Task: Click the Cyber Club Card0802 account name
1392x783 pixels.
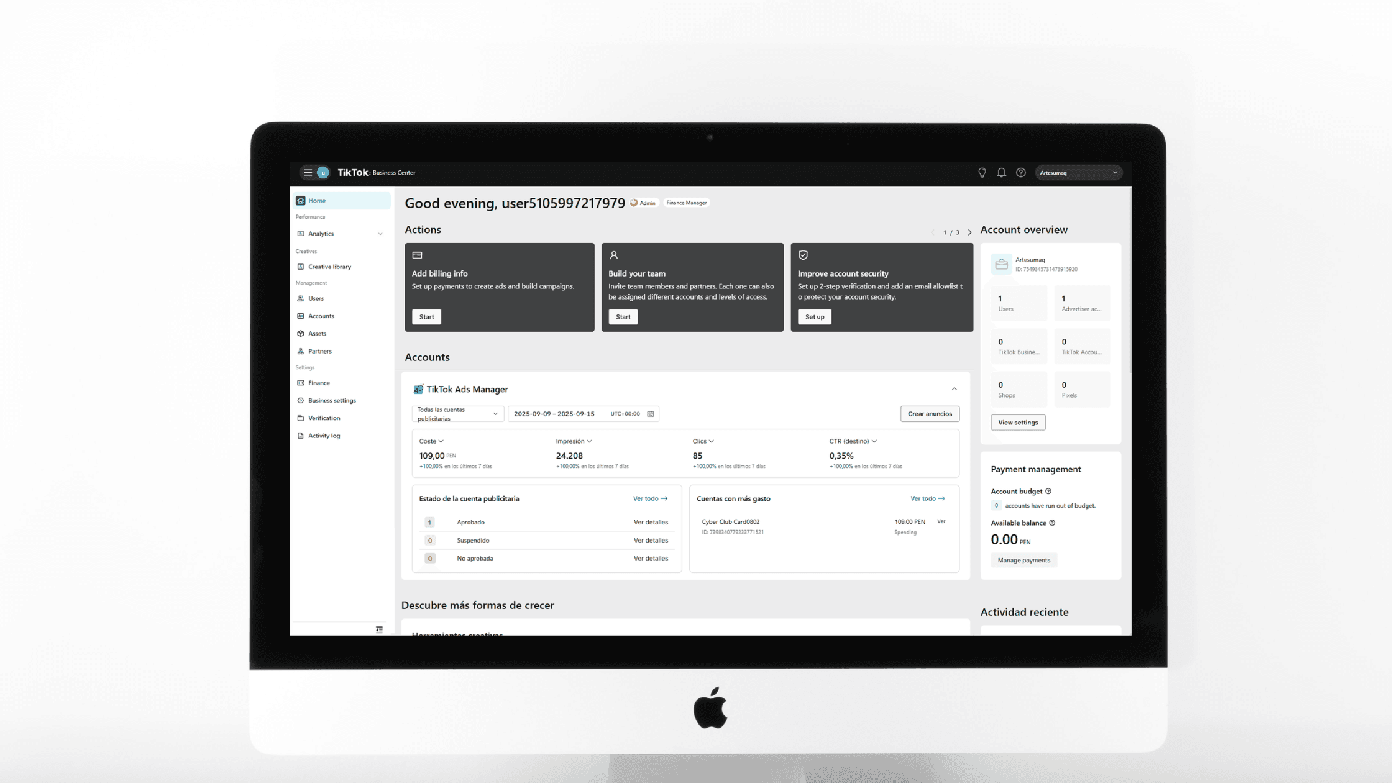Action: pyautogui.click(x=730, y=522)
